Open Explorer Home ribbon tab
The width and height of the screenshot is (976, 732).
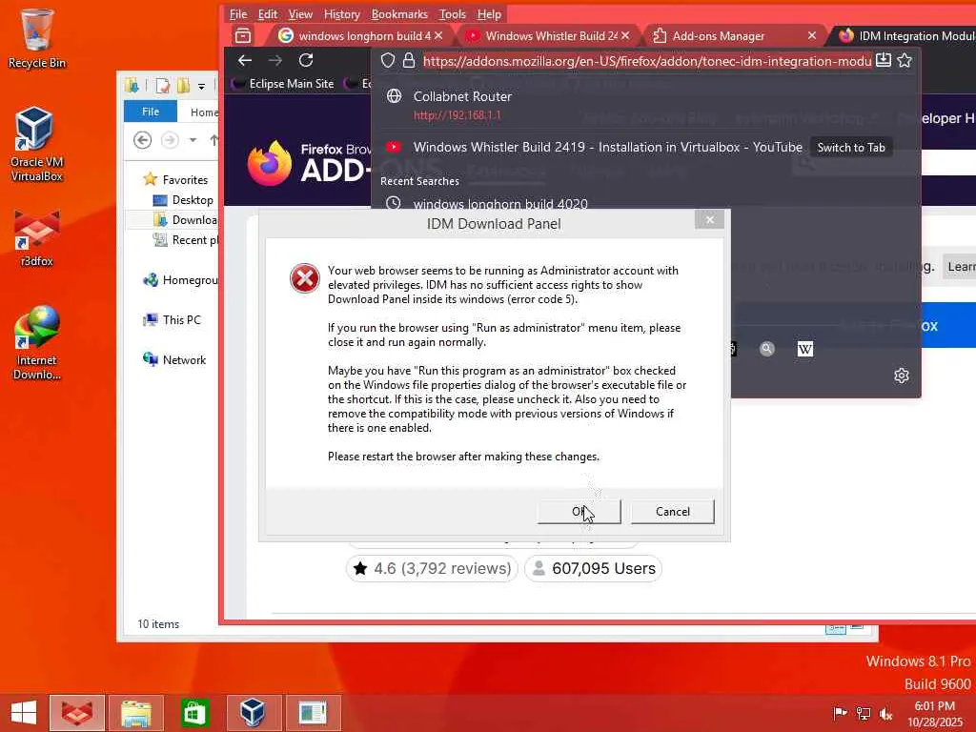pos(204,112)
